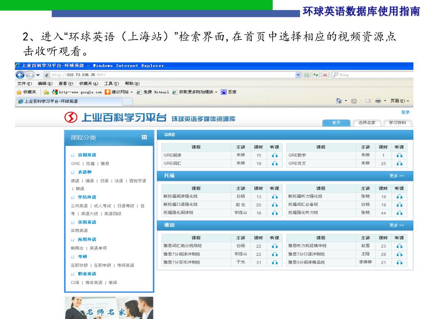Screen dimensions: 425x319
Task: Open the 收藏夹 menu in menu bar
Action: point(88,83)
